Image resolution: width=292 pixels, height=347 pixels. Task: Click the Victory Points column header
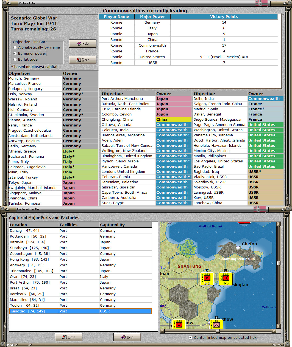click(224, 17)
